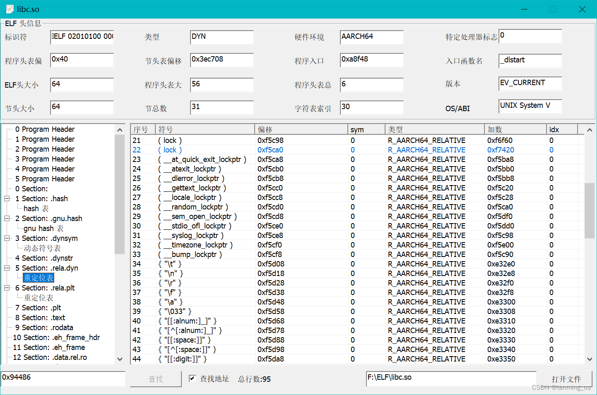Click the tree panel scrollbar thumb
597x395 pixels.
pyautogui.click(x=120, y=194)
